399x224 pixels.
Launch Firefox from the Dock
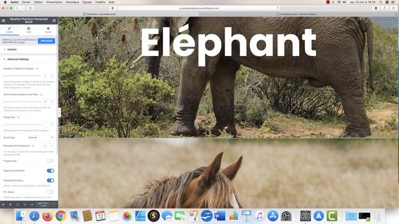click(x=47, y=216)
